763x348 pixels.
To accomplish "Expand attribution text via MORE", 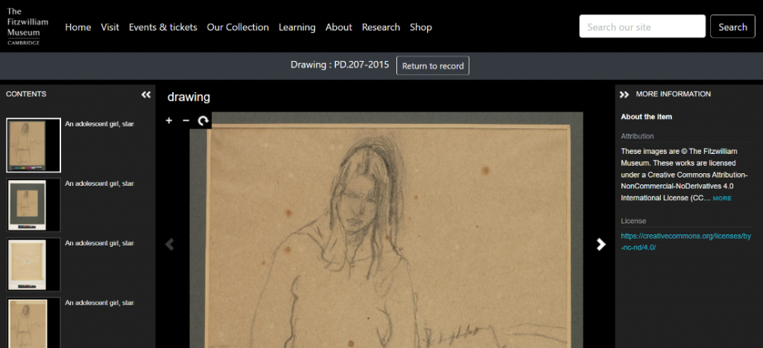I will (722, 199).
